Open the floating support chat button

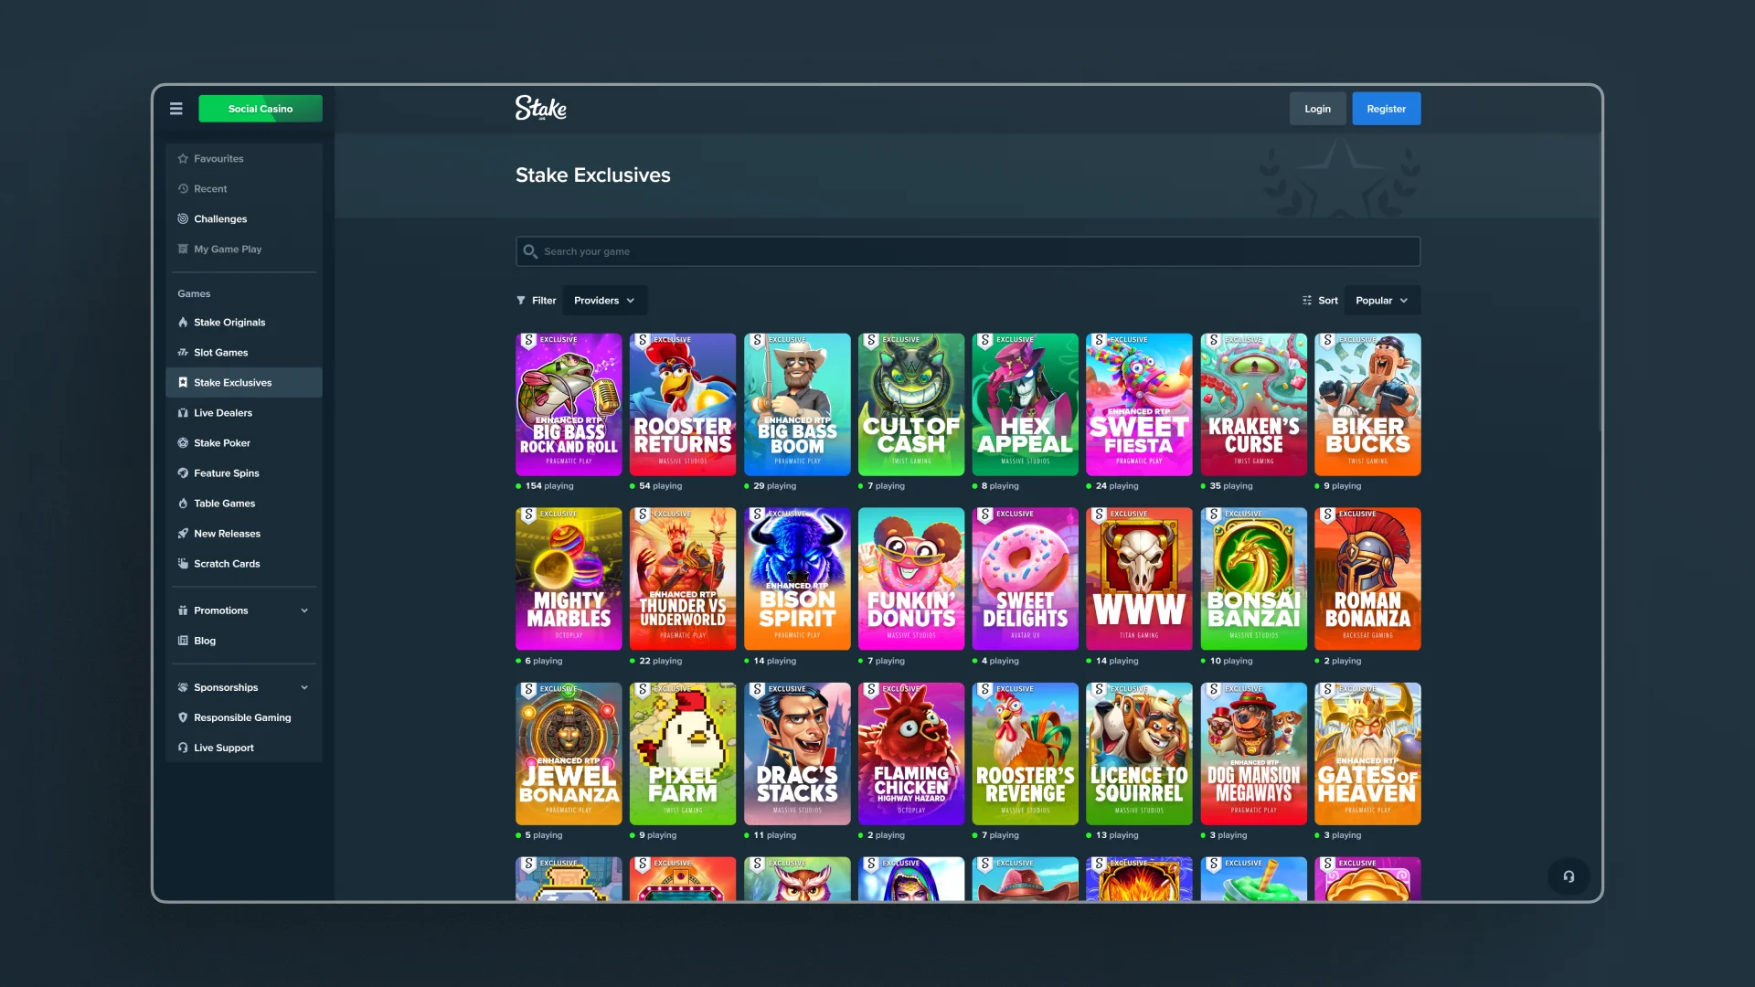tap(1569, 876)
